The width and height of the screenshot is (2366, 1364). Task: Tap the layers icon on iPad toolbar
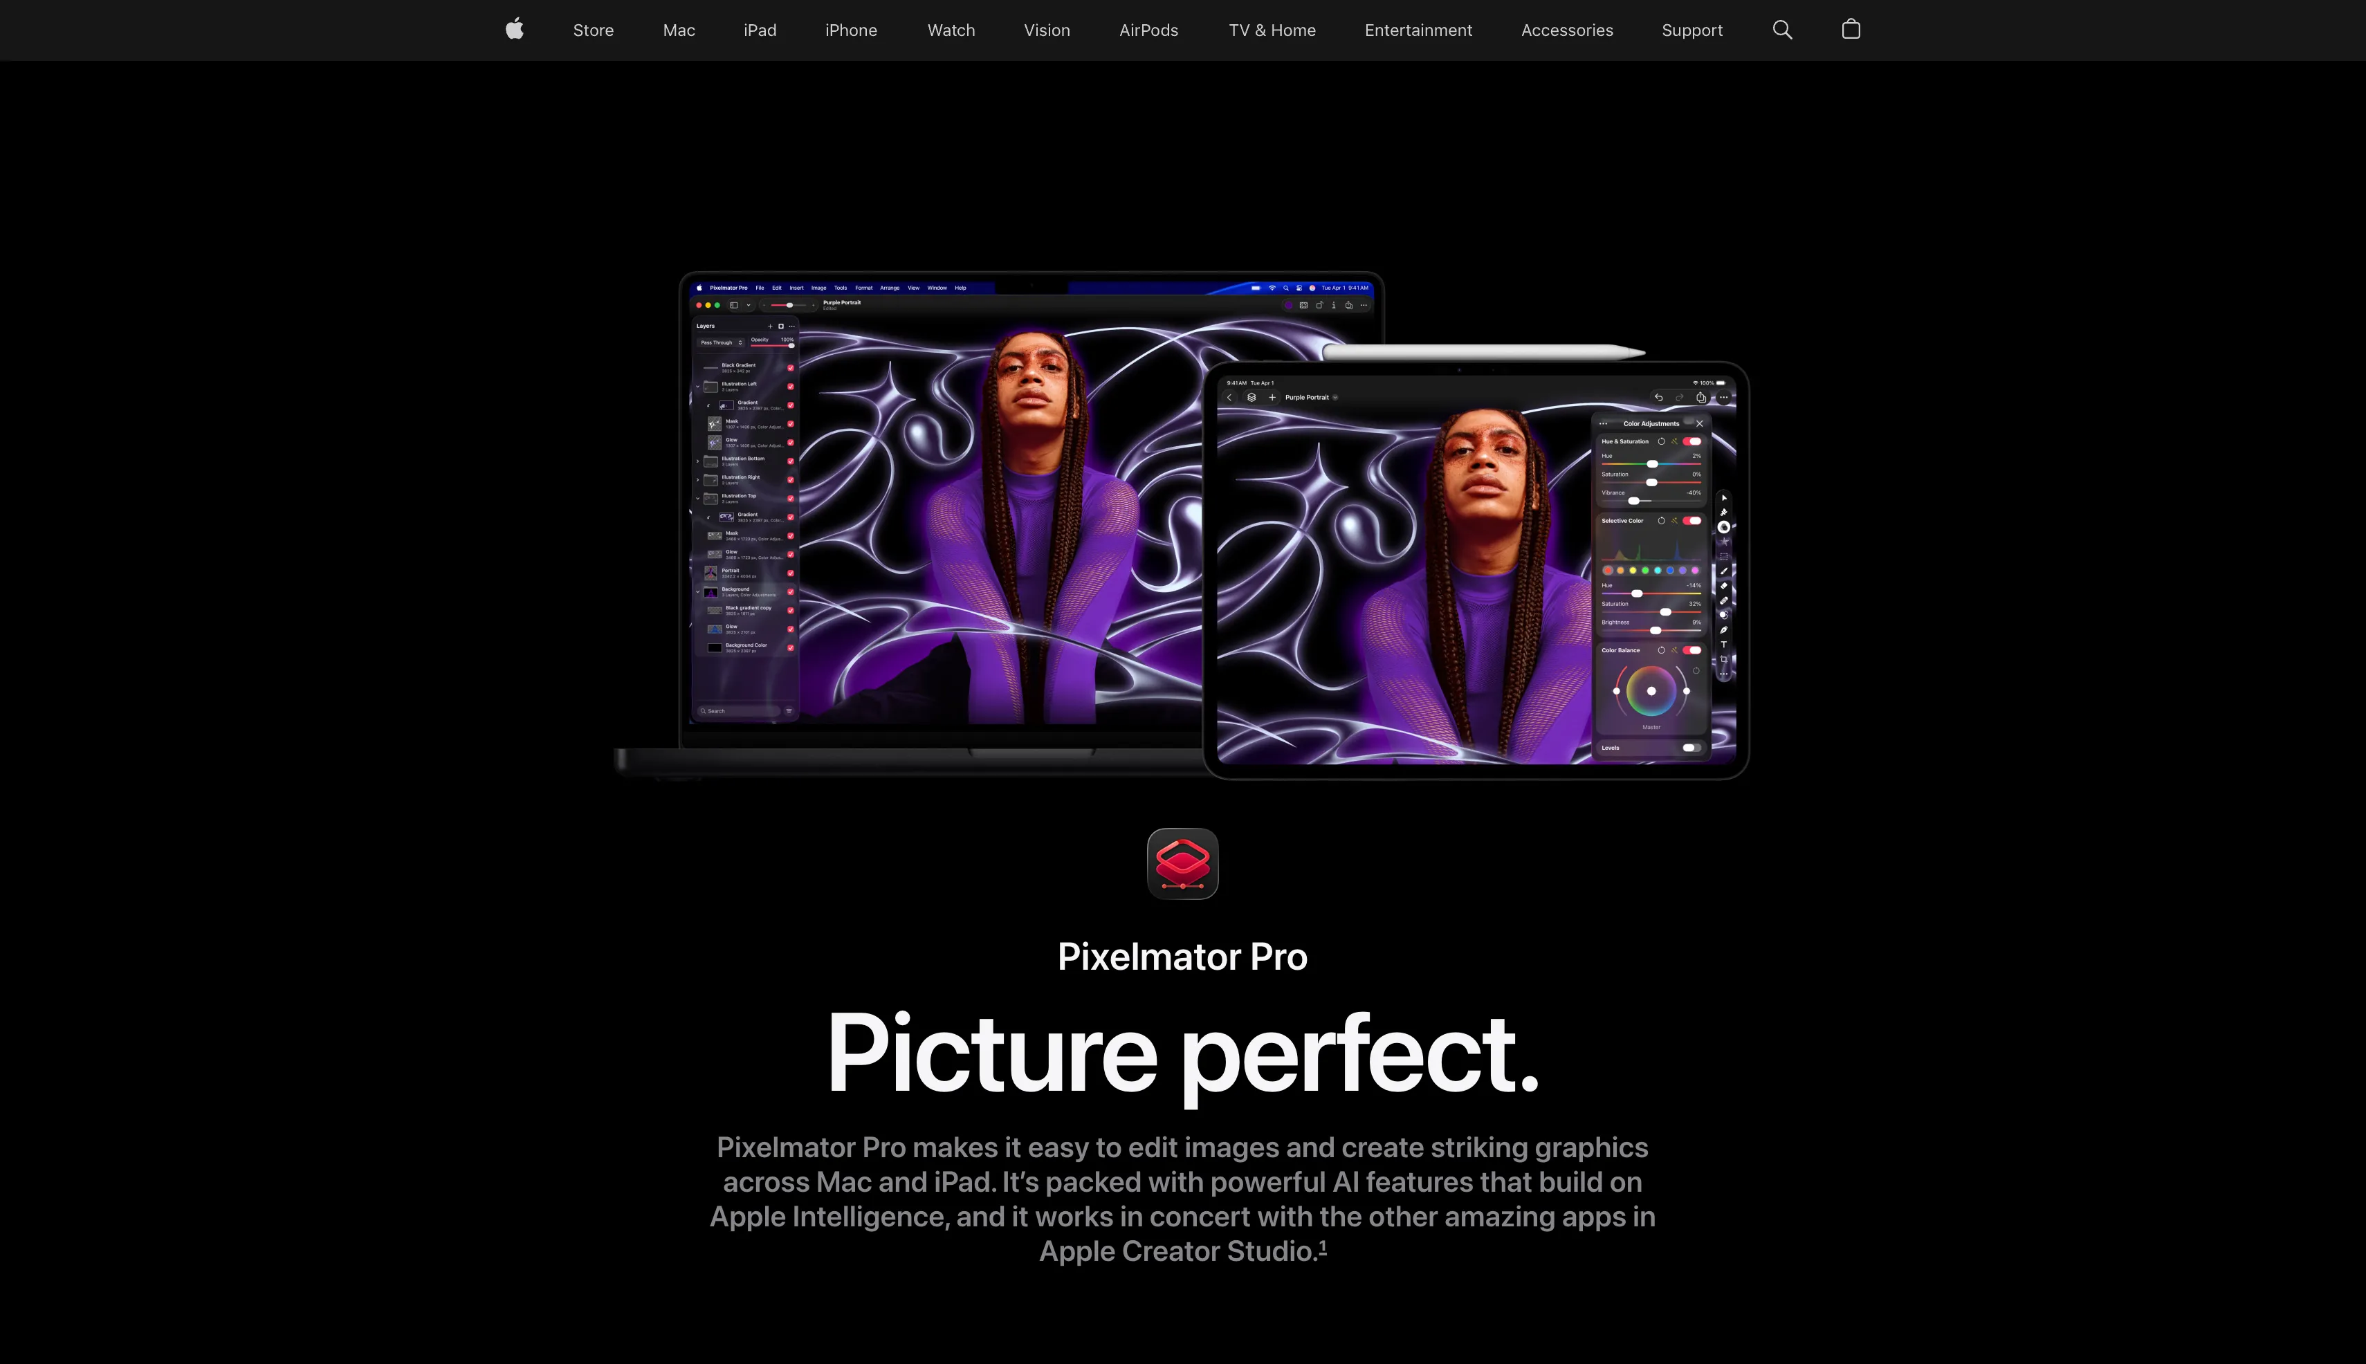(1251, 397)
